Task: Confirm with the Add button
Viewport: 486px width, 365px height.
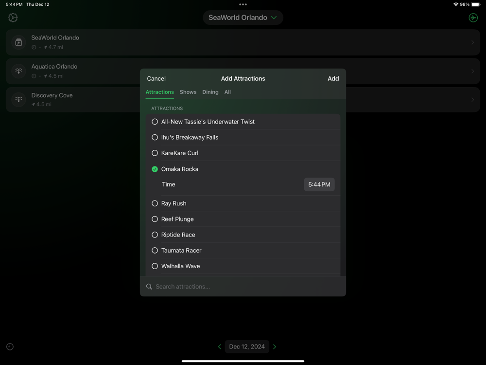Action: [333, 78]
